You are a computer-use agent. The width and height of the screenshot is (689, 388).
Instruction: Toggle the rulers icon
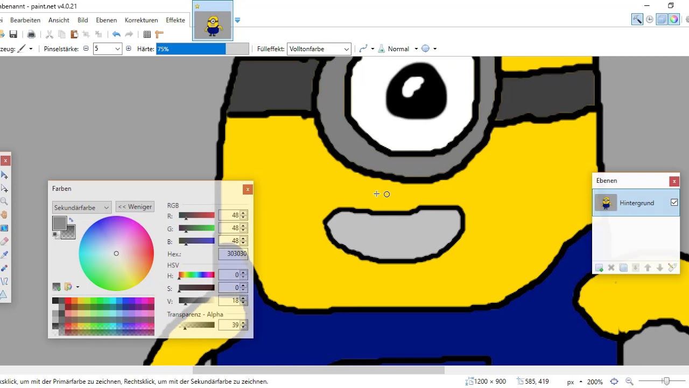coord(159,34)
